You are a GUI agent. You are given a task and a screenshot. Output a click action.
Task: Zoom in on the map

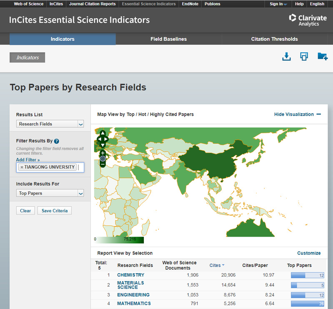tap(103, 153)
